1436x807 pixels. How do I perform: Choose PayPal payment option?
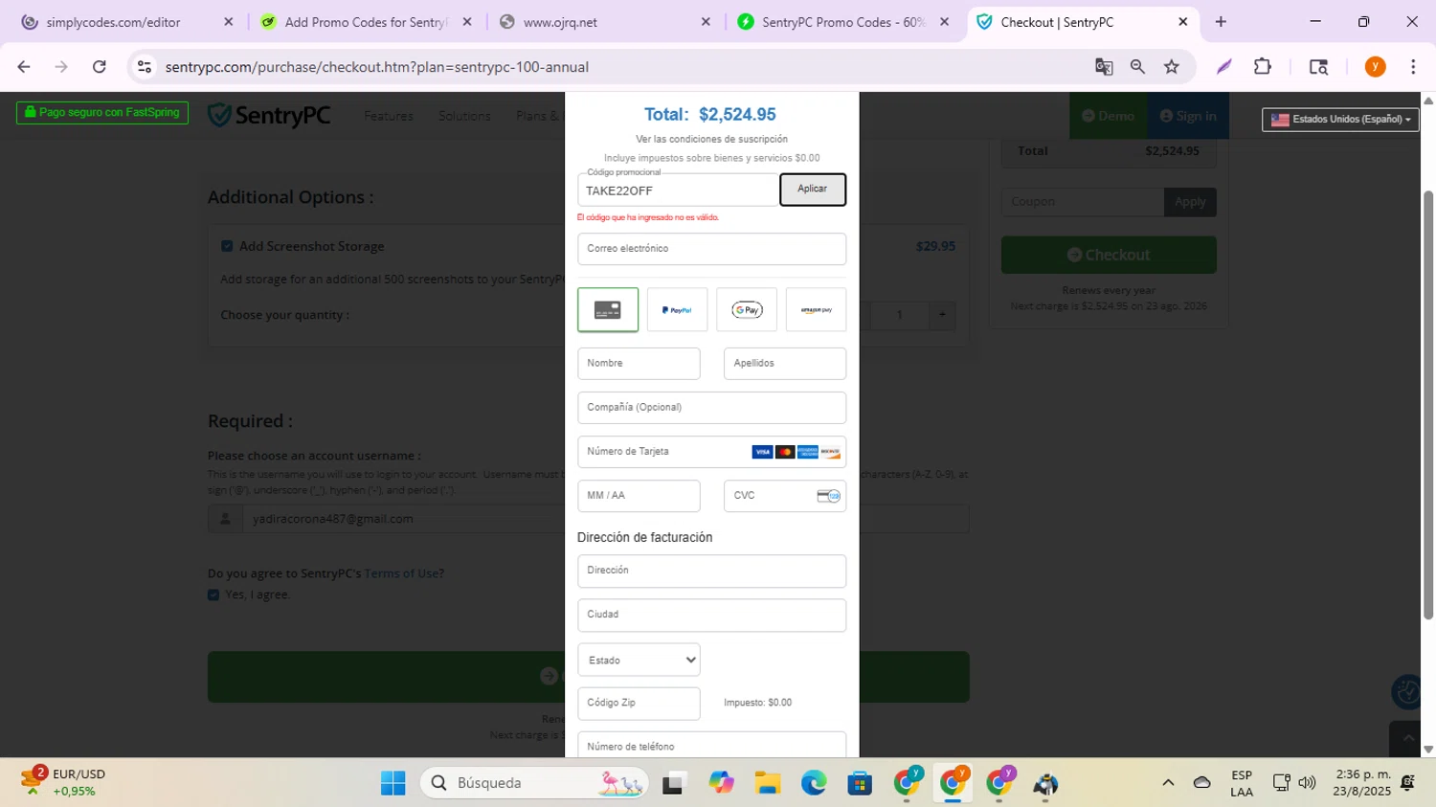677,310
